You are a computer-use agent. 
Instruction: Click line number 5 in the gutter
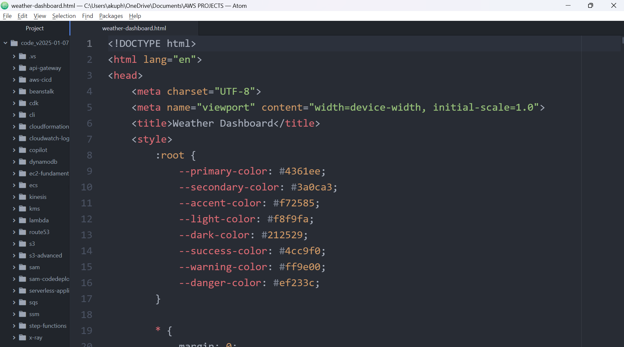pos(89,107)
